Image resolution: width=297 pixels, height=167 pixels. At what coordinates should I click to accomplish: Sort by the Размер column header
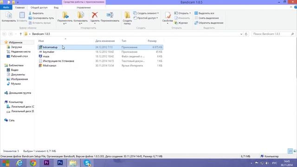pyautogui.click(x=152, y=41)
